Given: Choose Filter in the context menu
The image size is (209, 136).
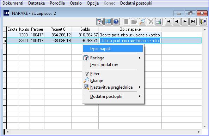Looking at the screenshot, I should (x=113, y=74).
